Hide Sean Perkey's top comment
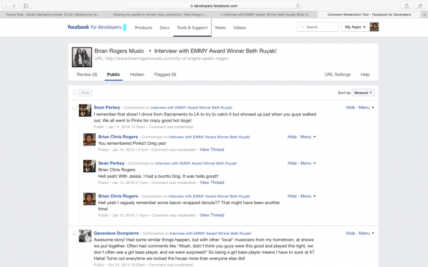This screenshot has width=428, height=267. (x=350, y=108)
